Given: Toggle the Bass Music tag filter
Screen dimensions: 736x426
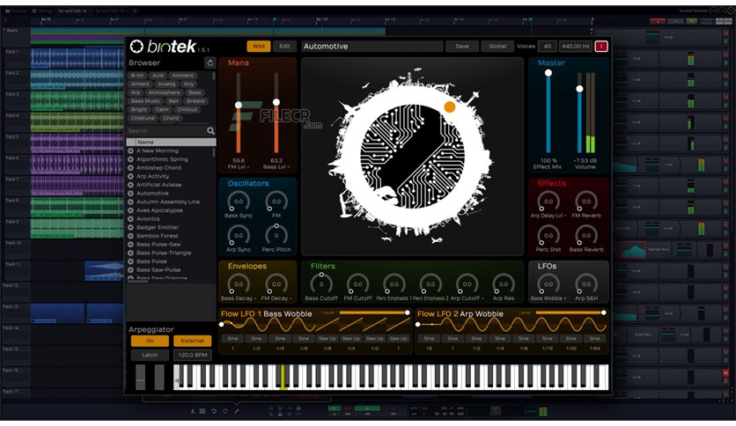Looking at the screenshot, I should (145, 101).
